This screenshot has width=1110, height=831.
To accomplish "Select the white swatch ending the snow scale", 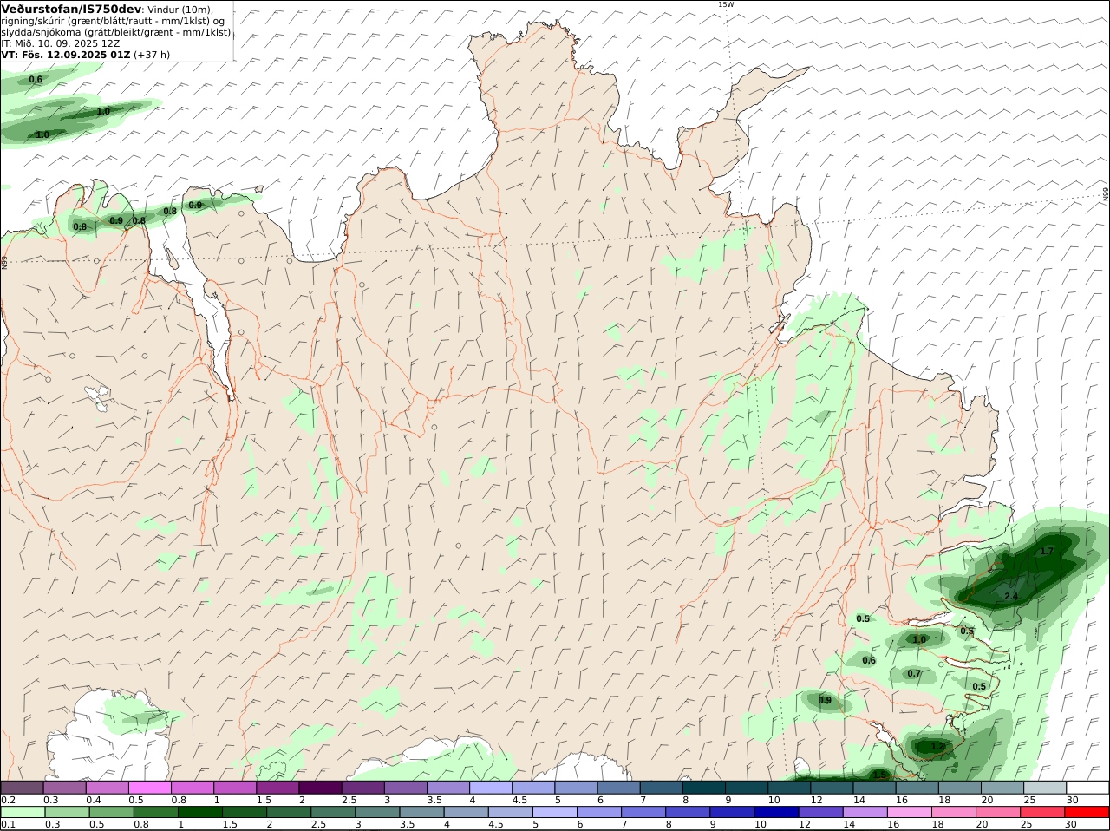I will 1087,788.
